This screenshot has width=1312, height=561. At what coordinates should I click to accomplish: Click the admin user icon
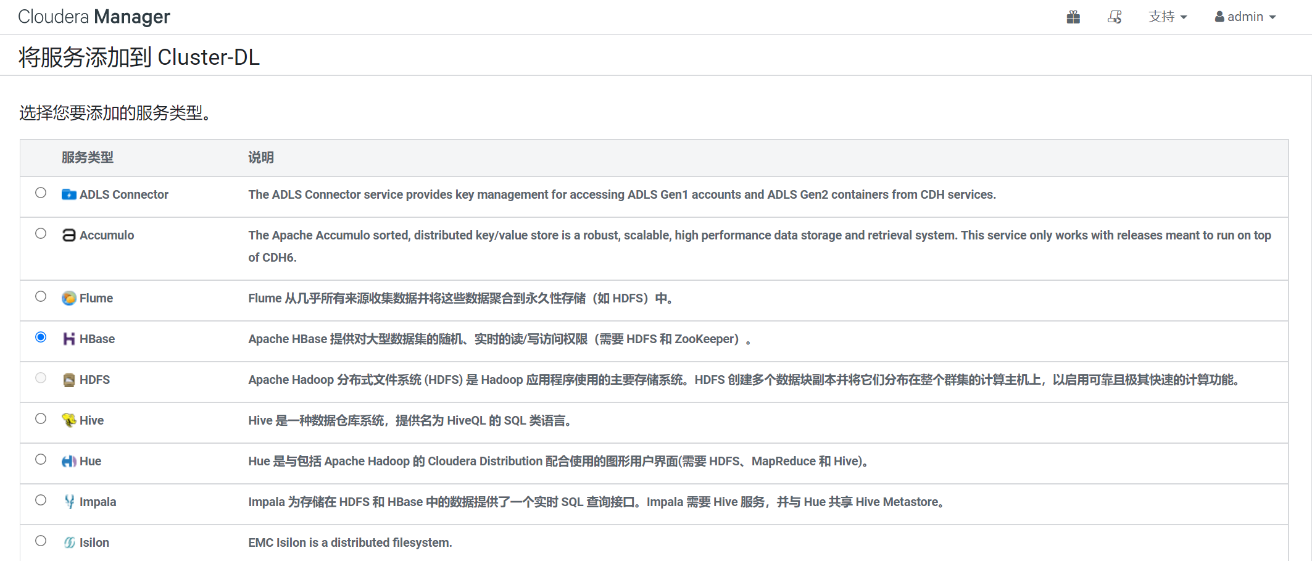point(1219,17)
